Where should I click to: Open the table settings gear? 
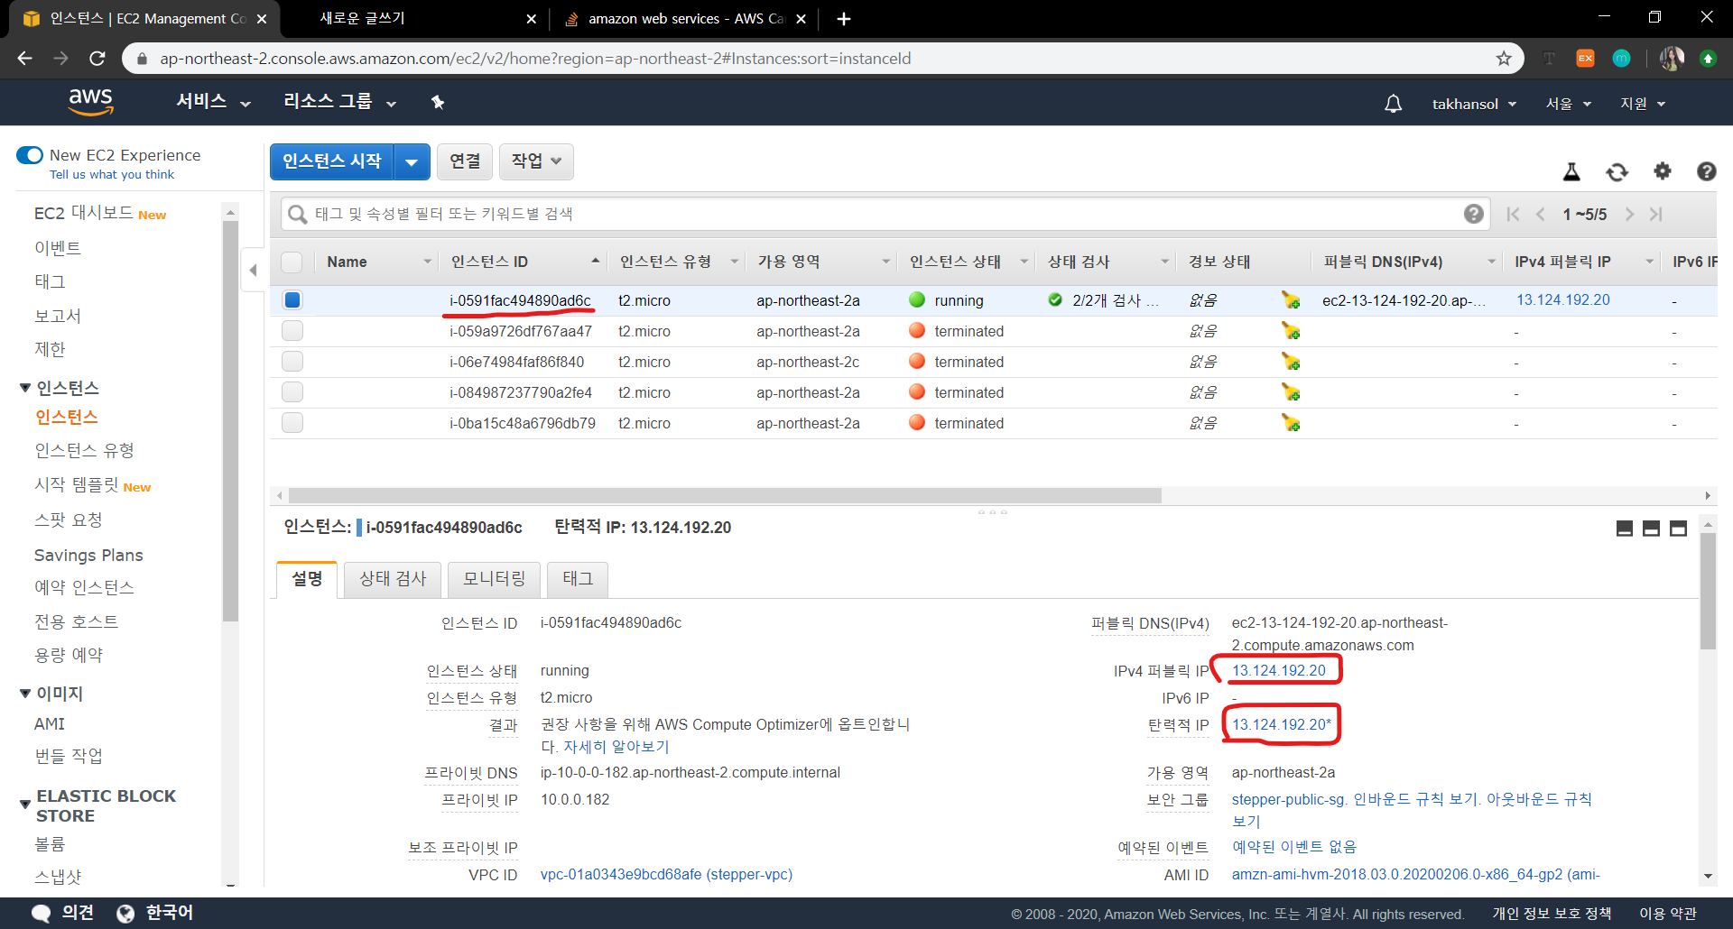click(1662, 170)
